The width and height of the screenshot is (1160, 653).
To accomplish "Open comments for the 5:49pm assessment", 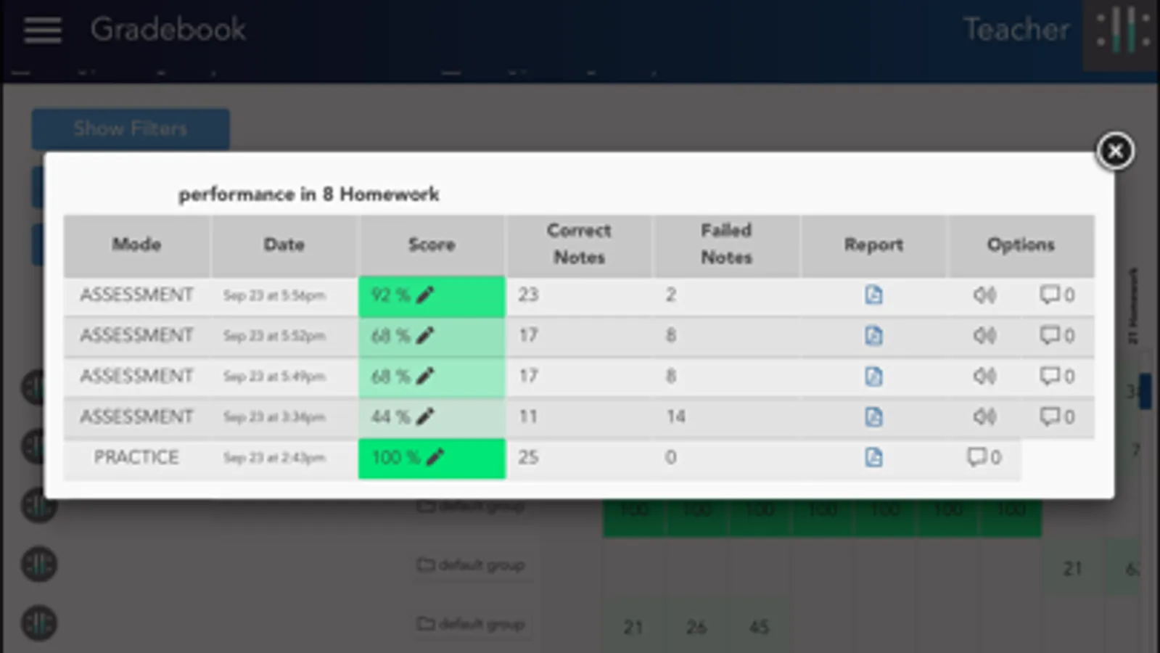I will click(x=1057, y=376).
